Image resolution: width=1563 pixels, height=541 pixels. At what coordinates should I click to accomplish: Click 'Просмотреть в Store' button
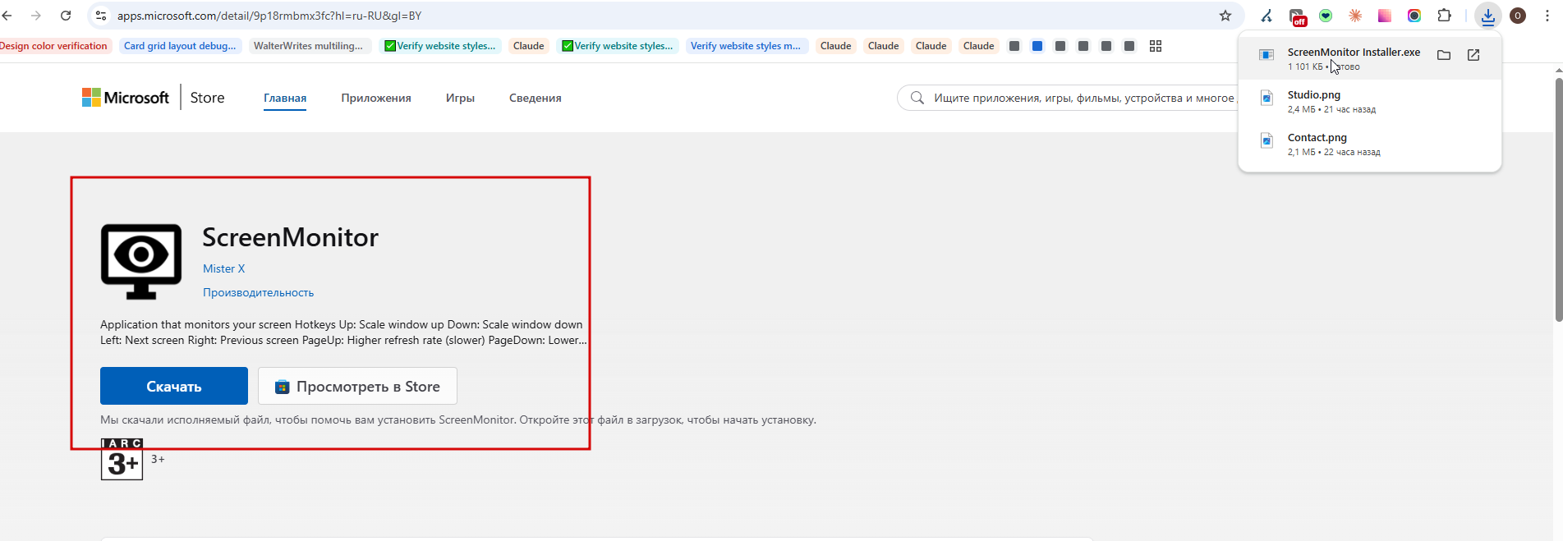point(357,386)
